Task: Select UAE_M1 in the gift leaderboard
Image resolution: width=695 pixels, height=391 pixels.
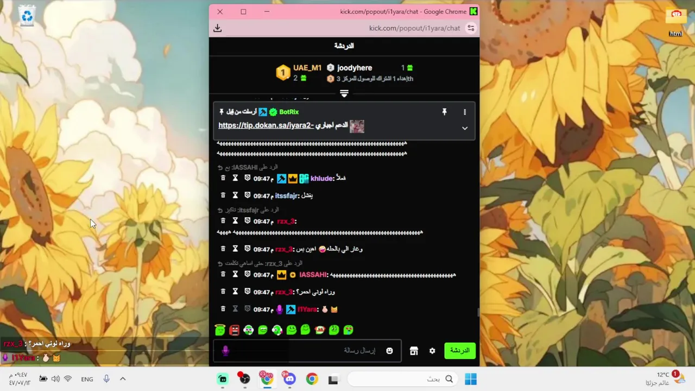Action: pyautogui.click(x=307, y=68)
